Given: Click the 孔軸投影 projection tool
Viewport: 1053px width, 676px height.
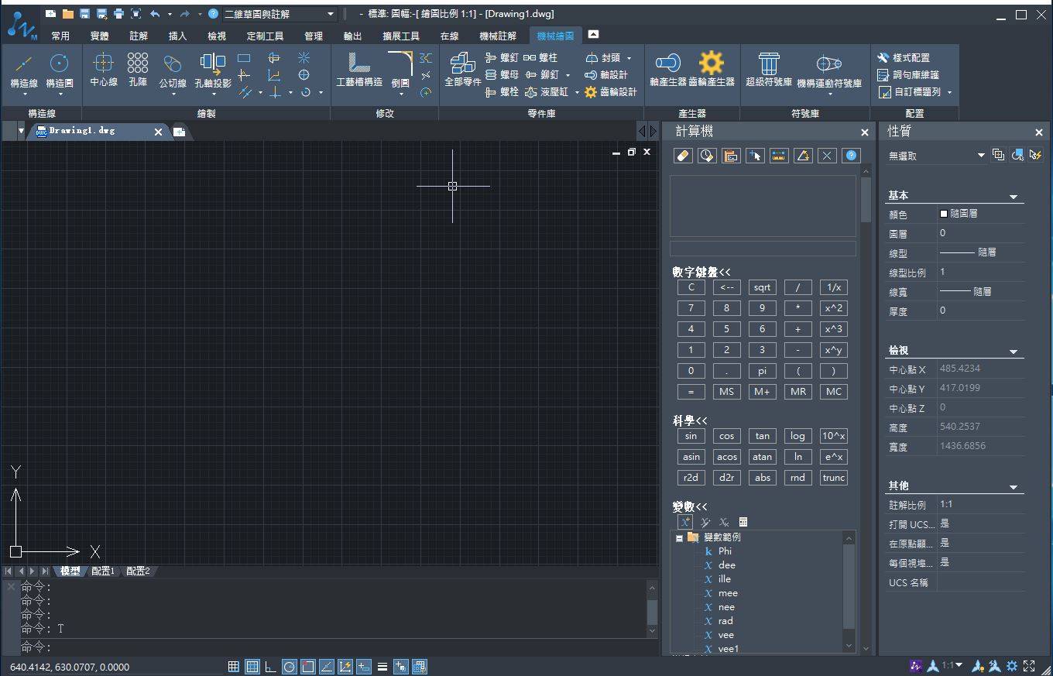Looking at the screenshot, I should point(213,73).
